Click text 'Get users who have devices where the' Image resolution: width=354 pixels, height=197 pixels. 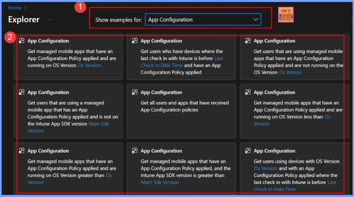(x=182, y=51)
